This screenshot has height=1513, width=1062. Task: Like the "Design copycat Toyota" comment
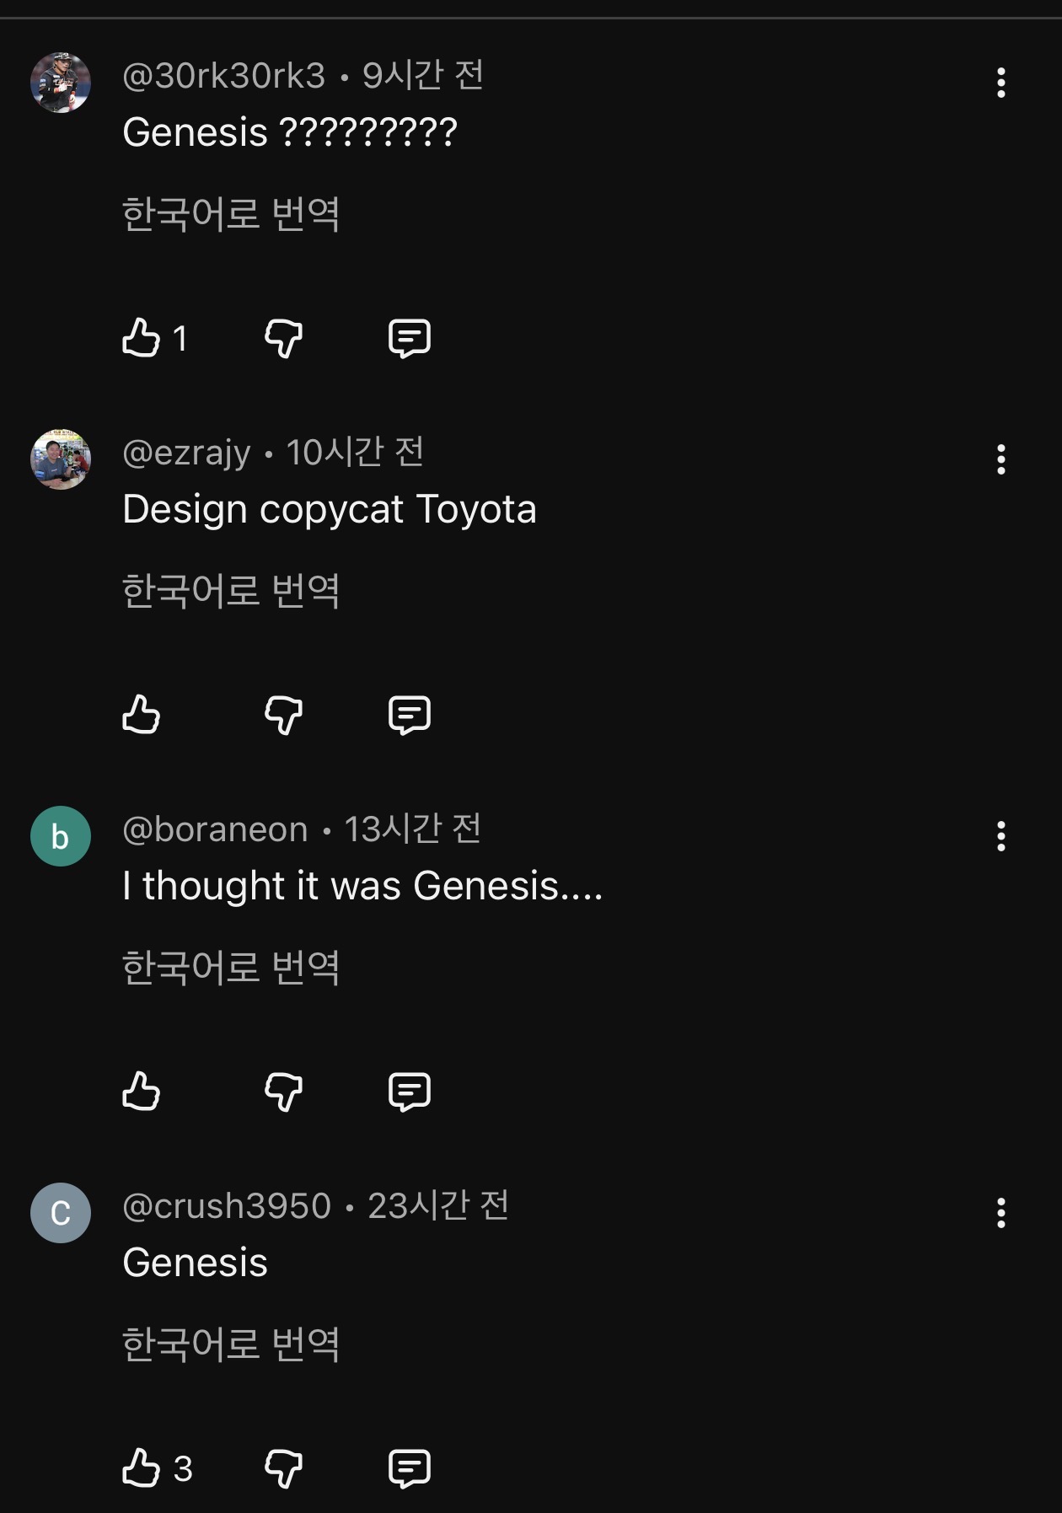(141, 715)
